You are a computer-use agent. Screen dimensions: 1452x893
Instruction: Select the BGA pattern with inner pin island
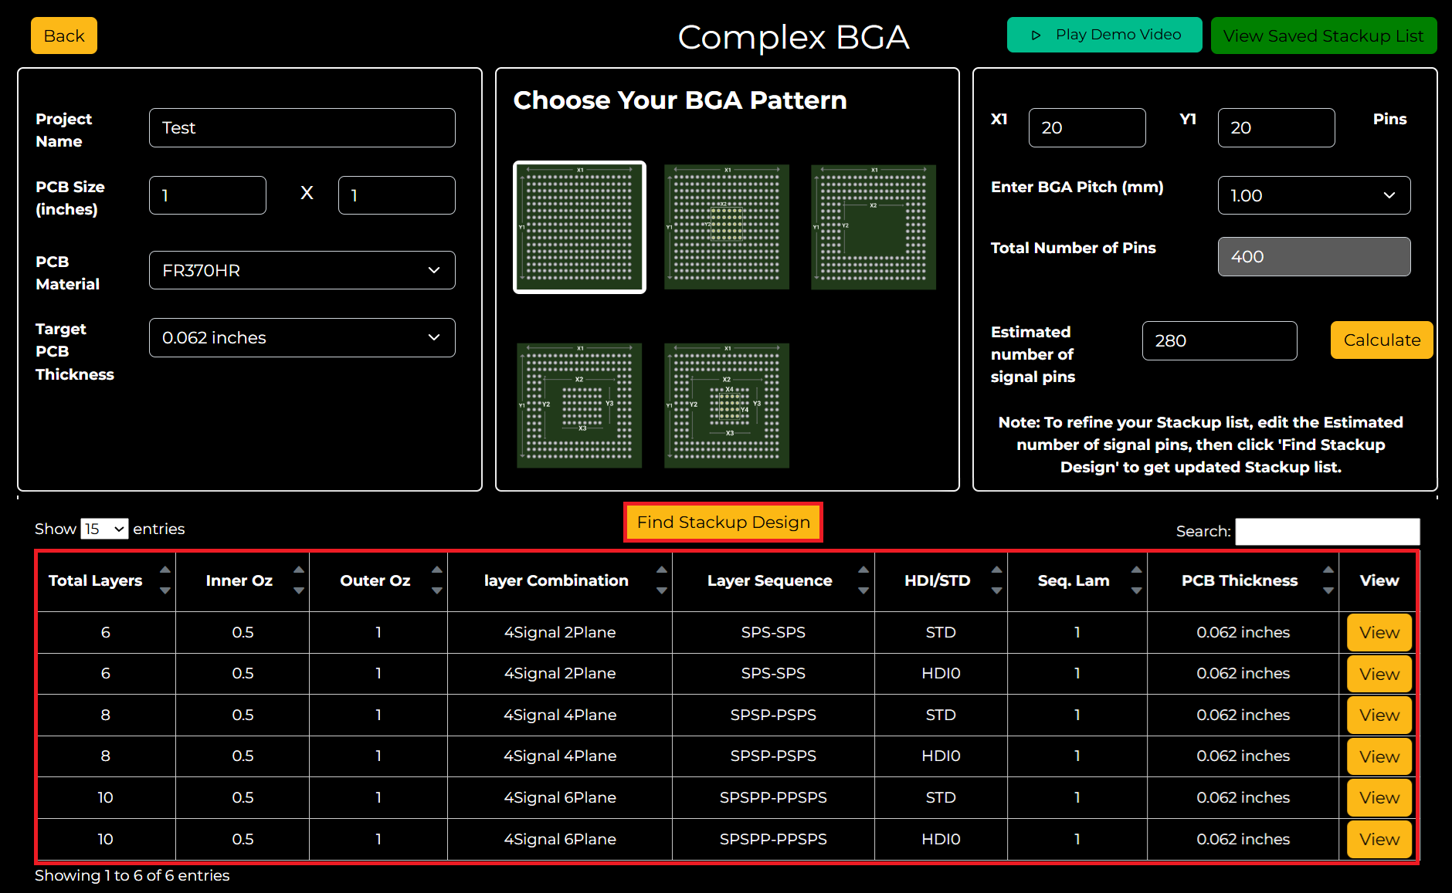pos(579,405)
